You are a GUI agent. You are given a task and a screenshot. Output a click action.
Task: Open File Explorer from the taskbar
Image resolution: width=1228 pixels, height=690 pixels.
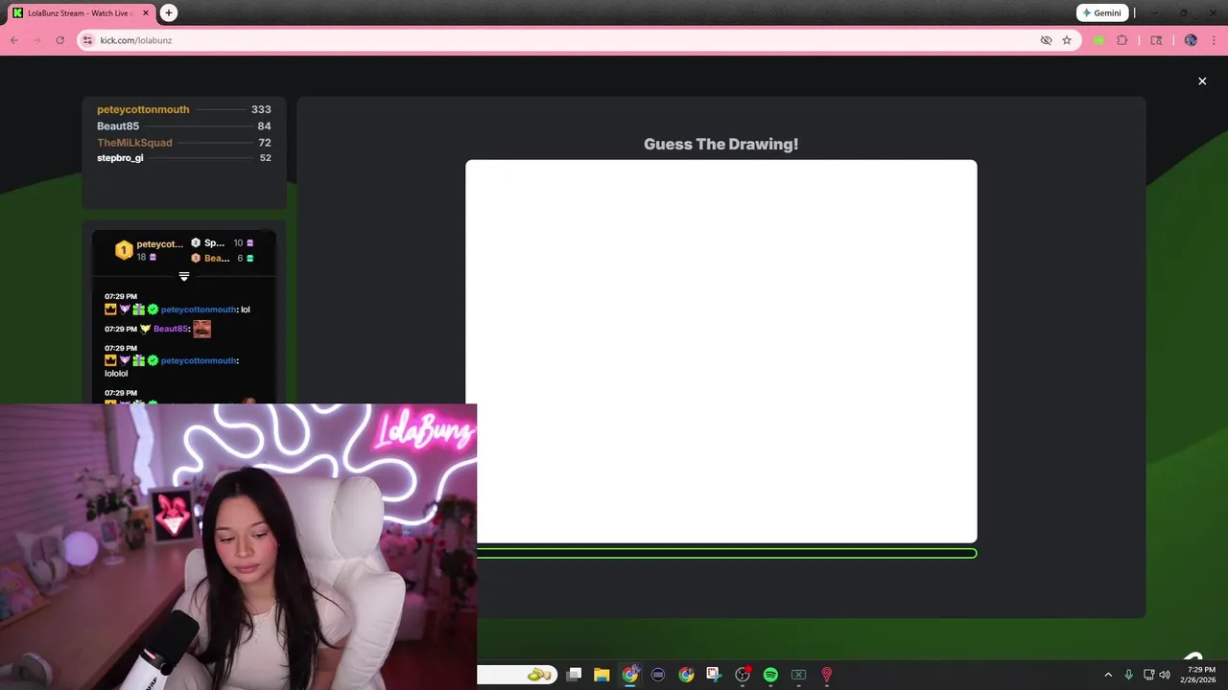click(x=602, y=675)
